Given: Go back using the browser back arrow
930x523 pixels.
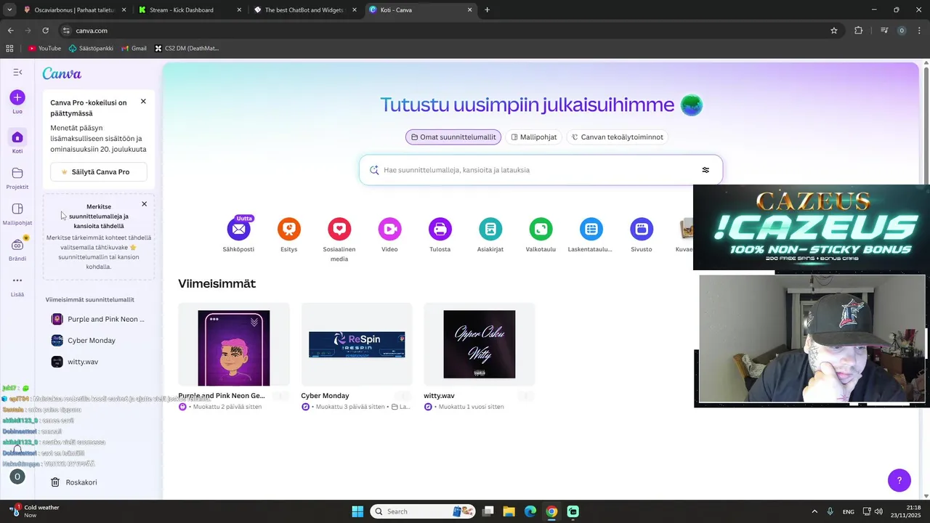Looking at the screenshot, I should point(10,31).
